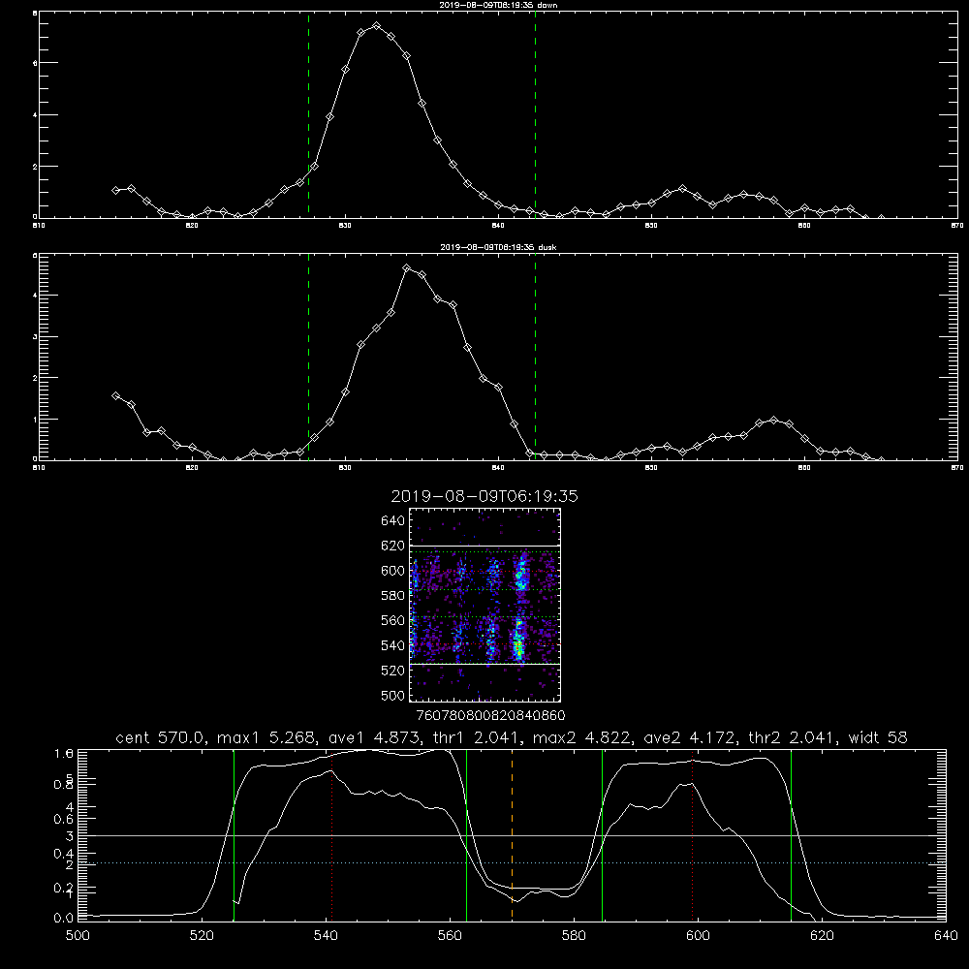
Task: Click the red dotted line near 541 in the bottom plot
Action: [331, 835]
